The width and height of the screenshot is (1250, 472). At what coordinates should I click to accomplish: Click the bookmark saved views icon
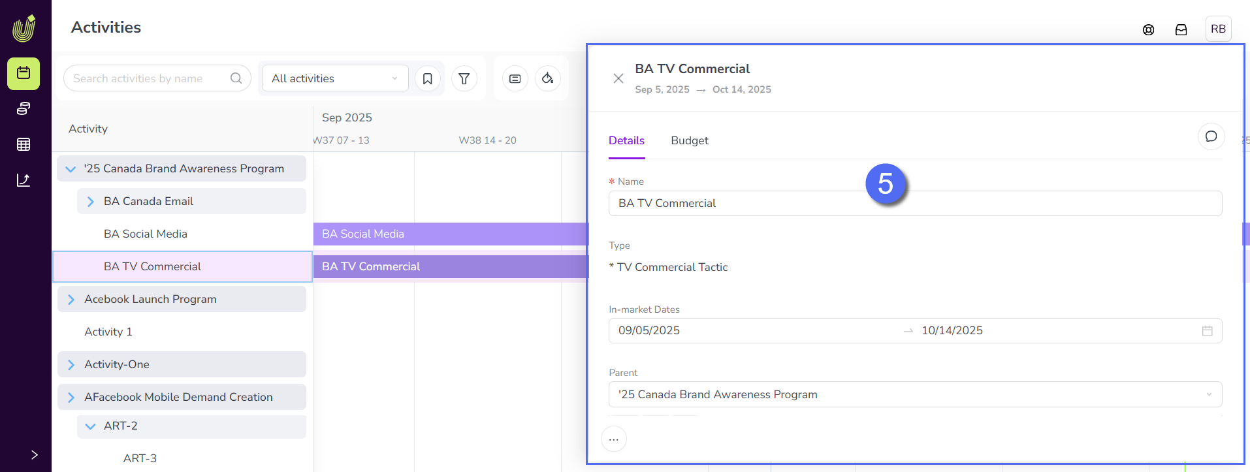(428, 78)
